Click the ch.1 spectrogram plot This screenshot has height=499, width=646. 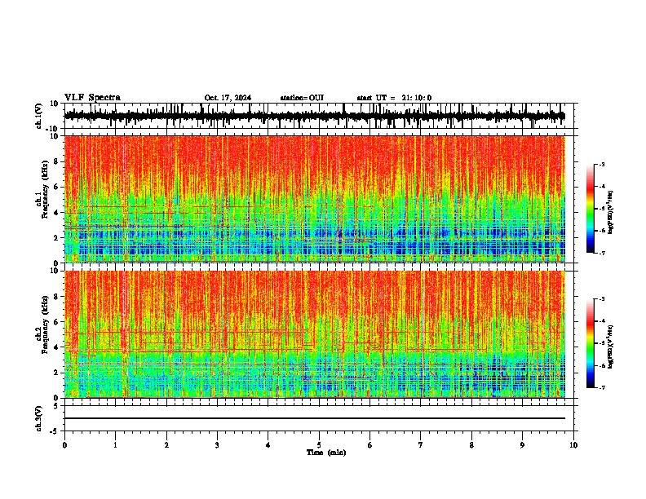point(315,199)
